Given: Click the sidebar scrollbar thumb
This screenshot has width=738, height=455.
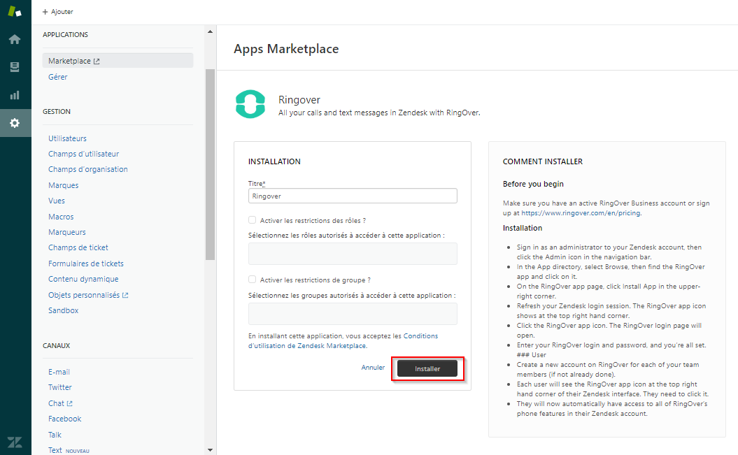Looking at the screenshot, I should pyautogui.click(x=210, y=164).
